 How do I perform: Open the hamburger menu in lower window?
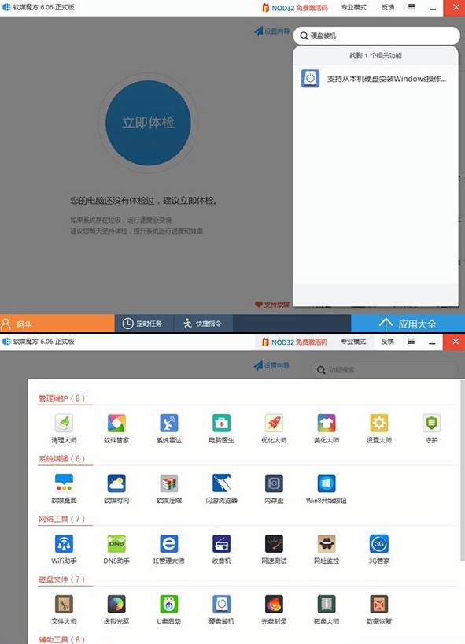(411, 342)
